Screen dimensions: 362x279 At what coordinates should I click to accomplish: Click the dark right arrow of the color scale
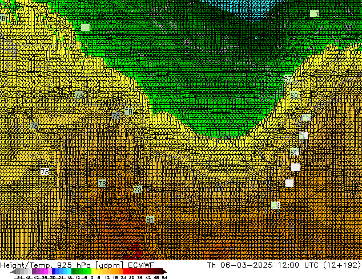click(x=164, y=272)
